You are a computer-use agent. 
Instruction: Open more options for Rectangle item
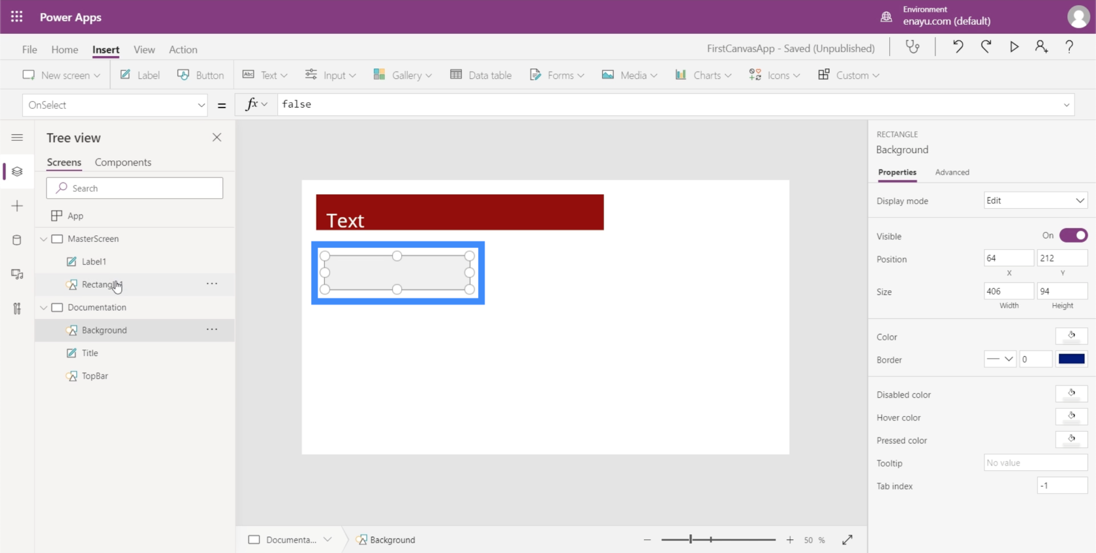(212, 284)
